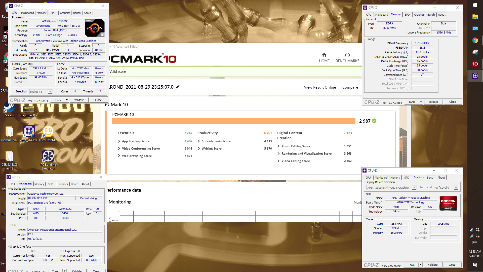The image size is (483, 272).
Task: Open network Wi-Fi tray icon
Action: [472, 236]
